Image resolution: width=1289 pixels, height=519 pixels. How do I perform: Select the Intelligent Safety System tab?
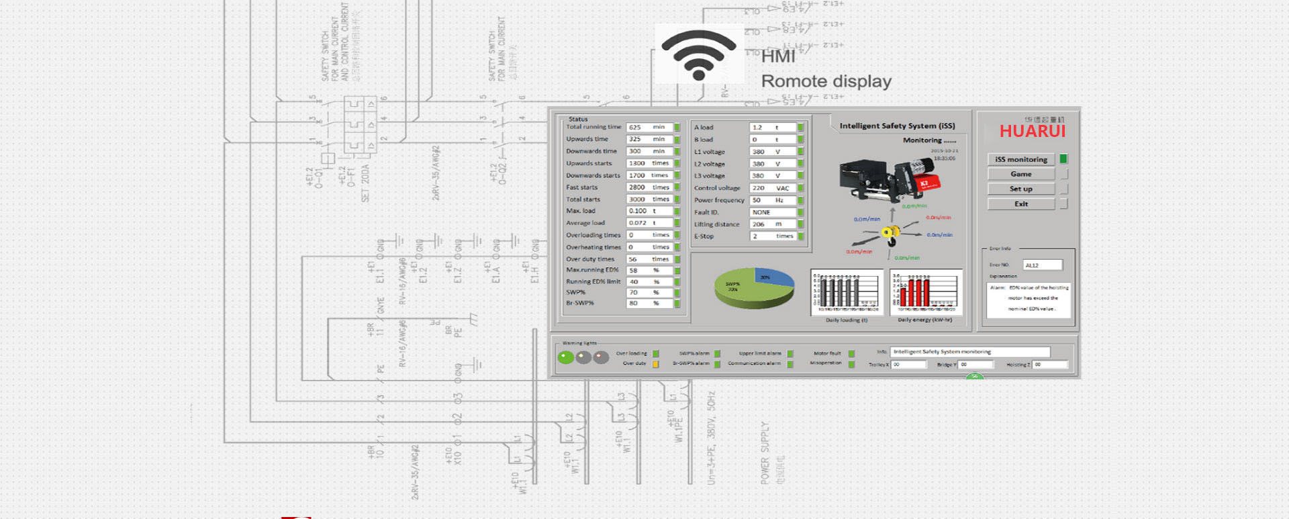click(897, 126)
